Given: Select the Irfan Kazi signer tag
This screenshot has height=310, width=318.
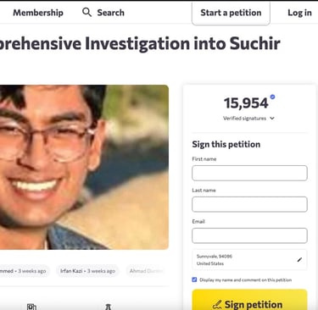Looking at the screenshot, I should (87, 271).
